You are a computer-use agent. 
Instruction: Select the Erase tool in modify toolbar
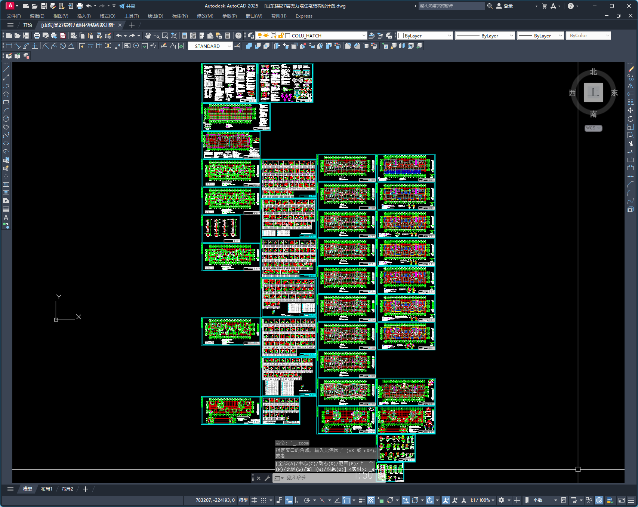(x=631, y=69)
